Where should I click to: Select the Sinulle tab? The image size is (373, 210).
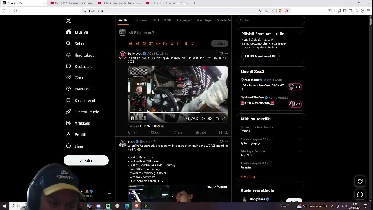123,20
